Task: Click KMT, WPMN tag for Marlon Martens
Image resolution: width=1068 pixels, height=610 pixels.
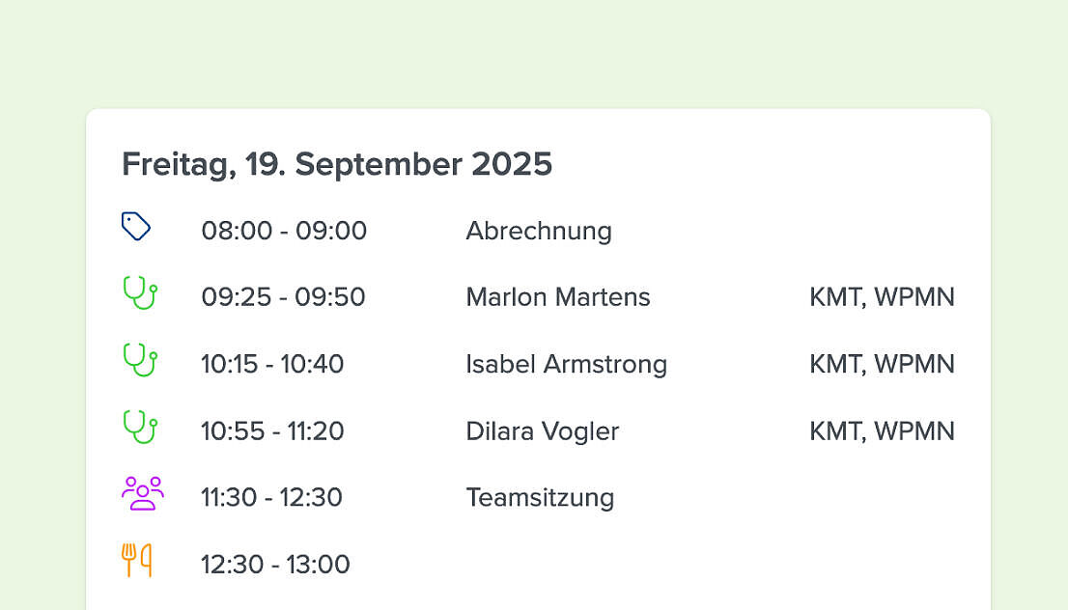Action: (x=882, y=297)
